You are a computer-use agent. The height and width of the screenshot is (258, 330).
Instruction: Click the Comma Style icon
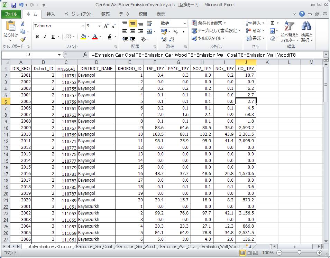coord(184,32)
